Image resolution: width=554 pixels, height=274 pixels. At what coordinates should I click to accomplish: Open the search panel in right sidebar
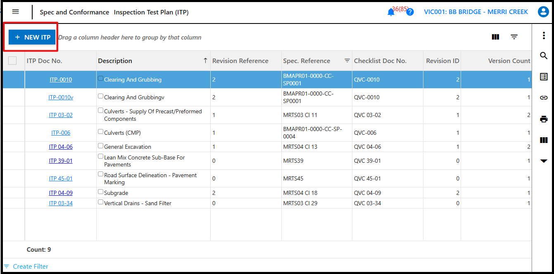544,56
